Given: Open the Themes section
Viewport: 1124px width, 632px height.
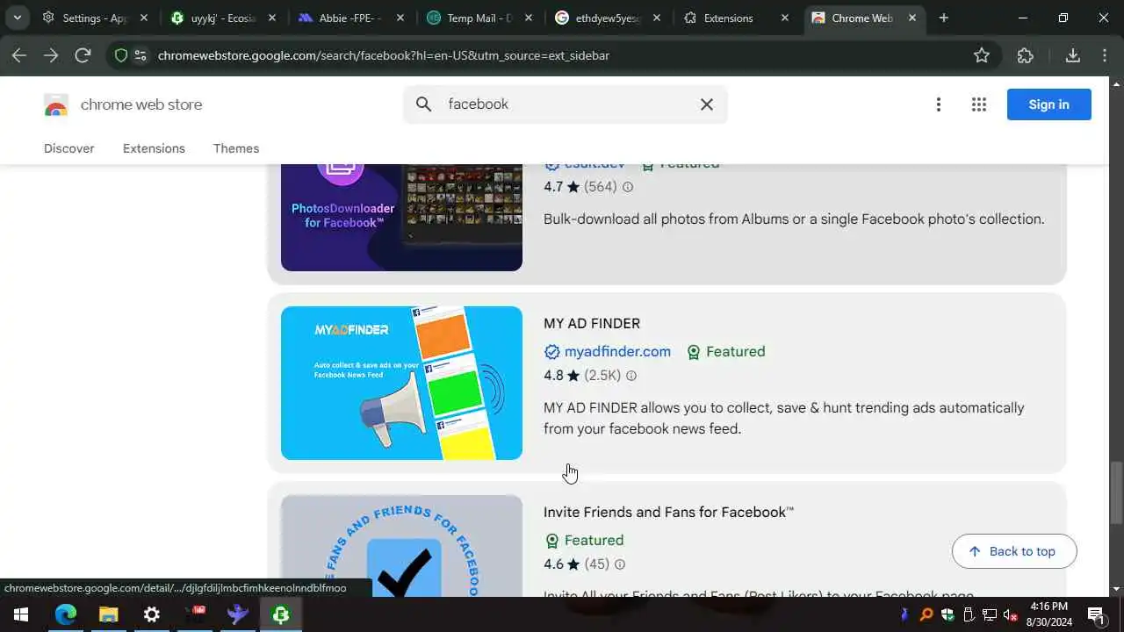Looking at the screenshot, I should 236,148.
